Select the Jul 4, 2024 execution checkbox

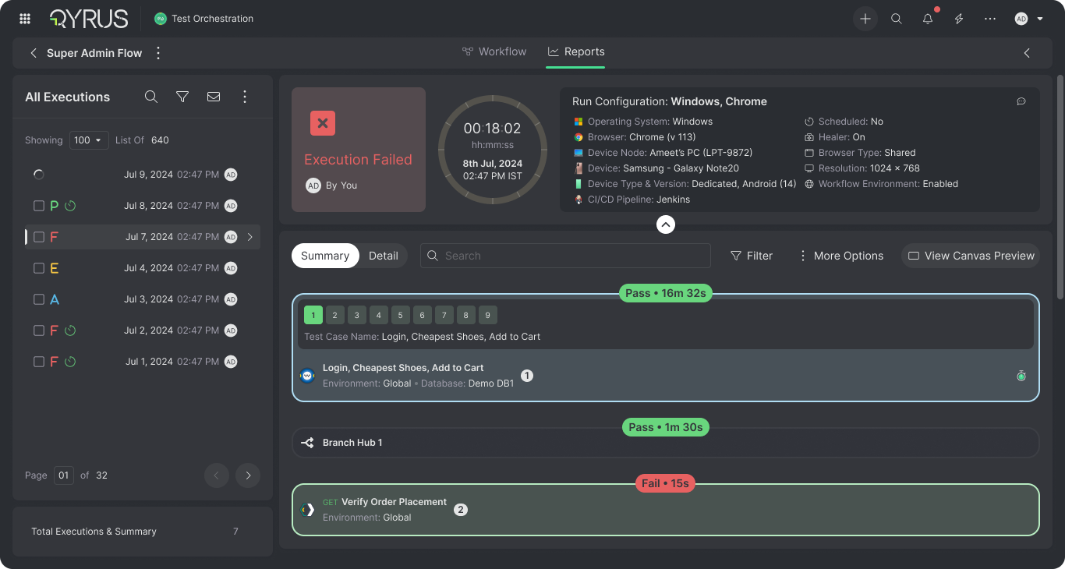tap(39, 268)
